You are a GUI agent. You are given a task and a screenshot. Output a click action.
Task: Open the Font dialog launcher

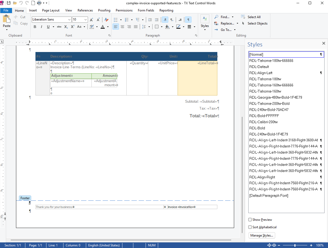tap(109, 35)
